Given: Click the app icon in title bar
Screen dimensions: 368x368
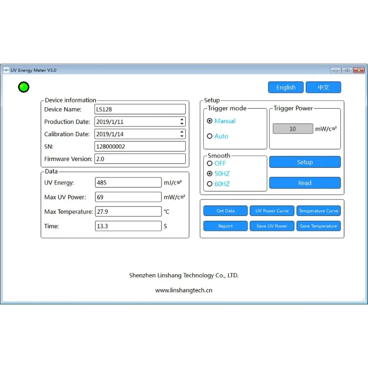Looking at the screenshot, I should click(x=6, y=70).
